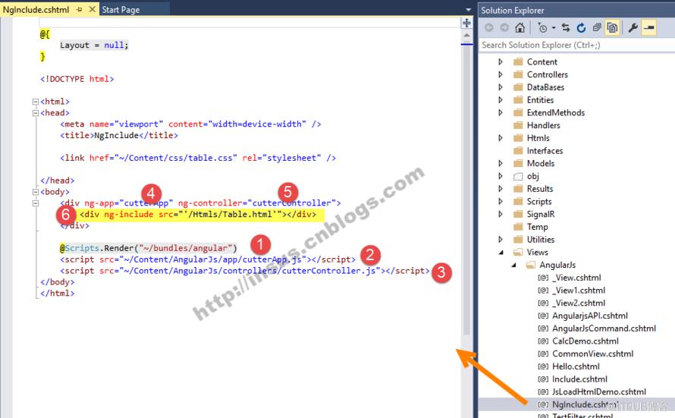The width and height of the screenshot is (675, 418).
Task: Collapse the ng-app div outline
Action: pyautogui.click(x=36, y=203)
